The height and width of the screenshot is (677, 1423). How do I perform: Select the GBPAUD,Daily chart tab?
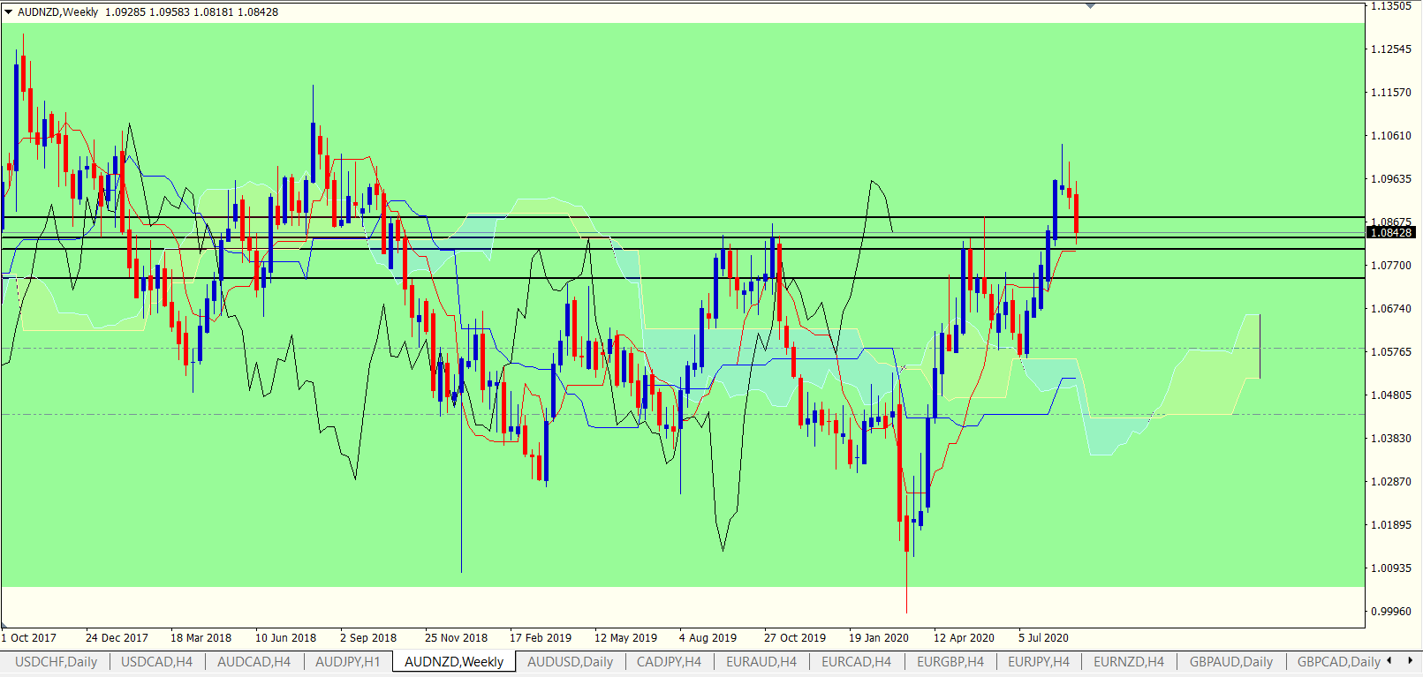click(1230, 662)
